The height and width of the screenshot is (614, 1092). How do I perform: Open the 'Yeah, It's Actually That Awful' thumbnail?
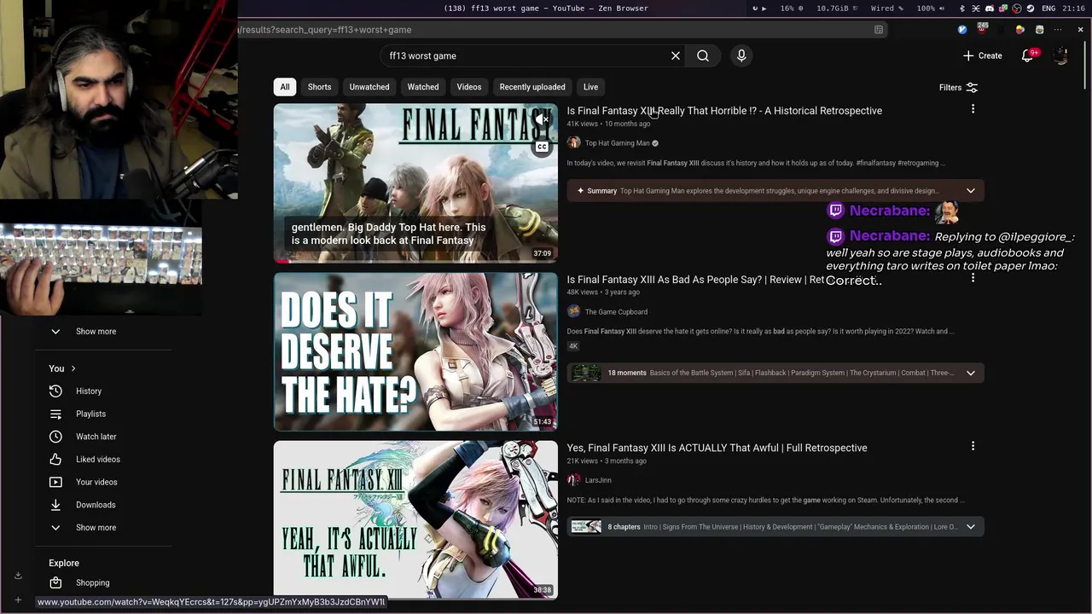click(x=415, y=519)
